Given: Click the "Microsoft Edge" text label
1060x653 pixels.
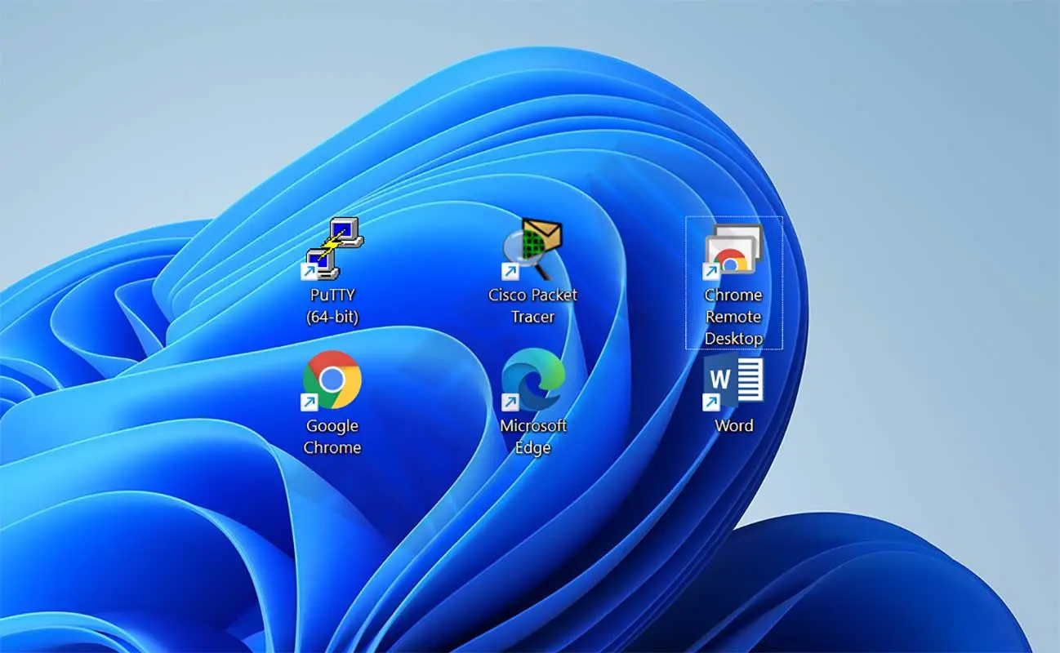Looking at the screenshot, I should [532, 437].
